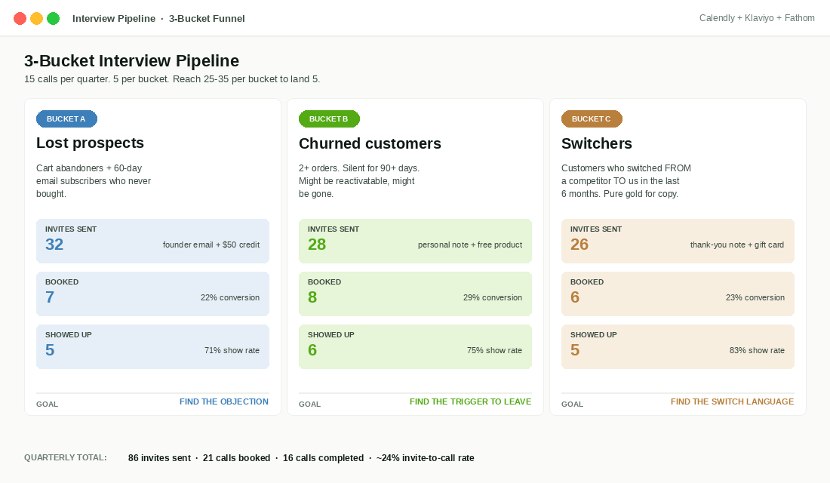This screenshot has width=830, height=483.
Task: Click 'personal note + free product' note
Action: pyautogui.click(x=470, y=245)
